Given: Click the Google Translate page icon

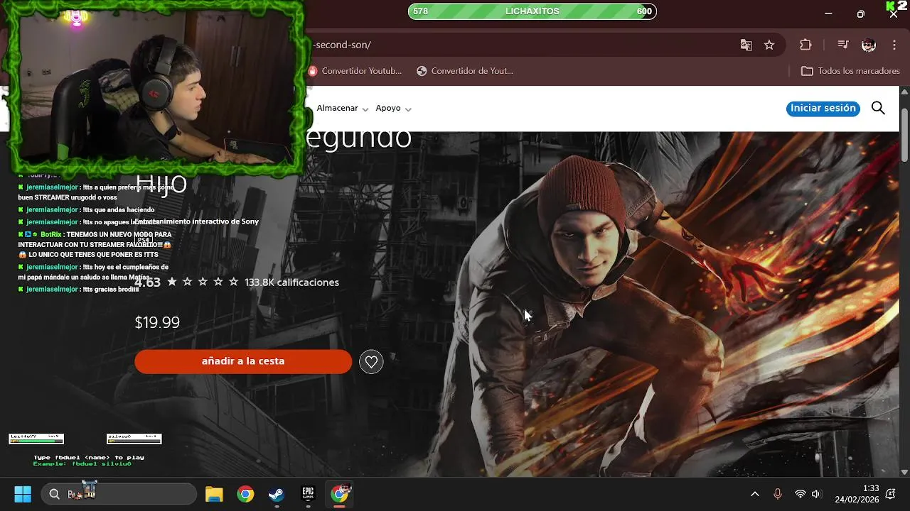Looking at the screenshot, I should tap(746, 45).
